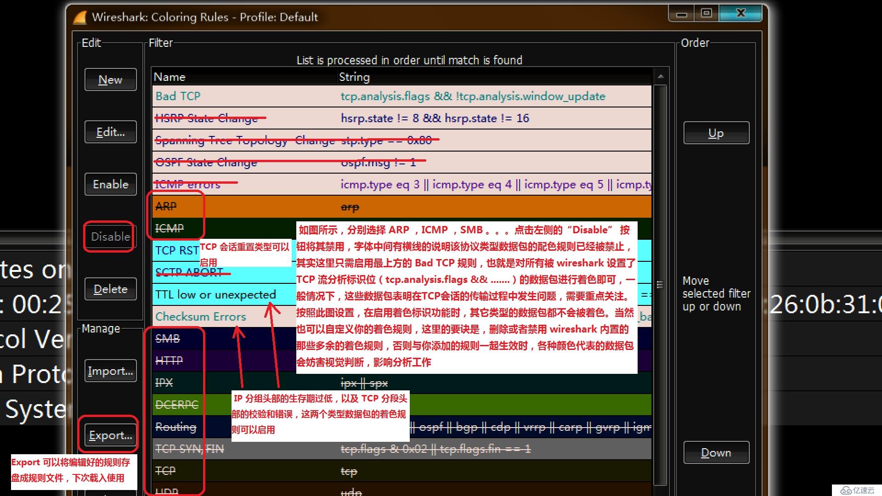
Task: Select the orange ARP rule row
Action: pos(401,206)
